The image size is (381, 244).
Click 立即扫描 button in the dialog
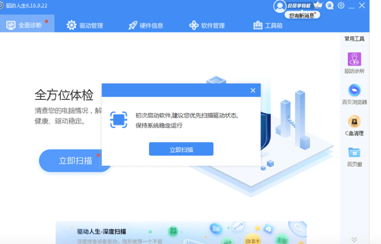coord(181,150)
